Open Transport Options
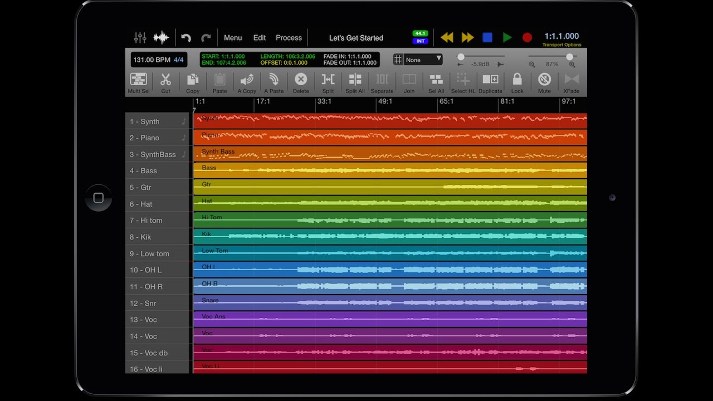This screenshot has width=713, height=401. tap(561, 43)
